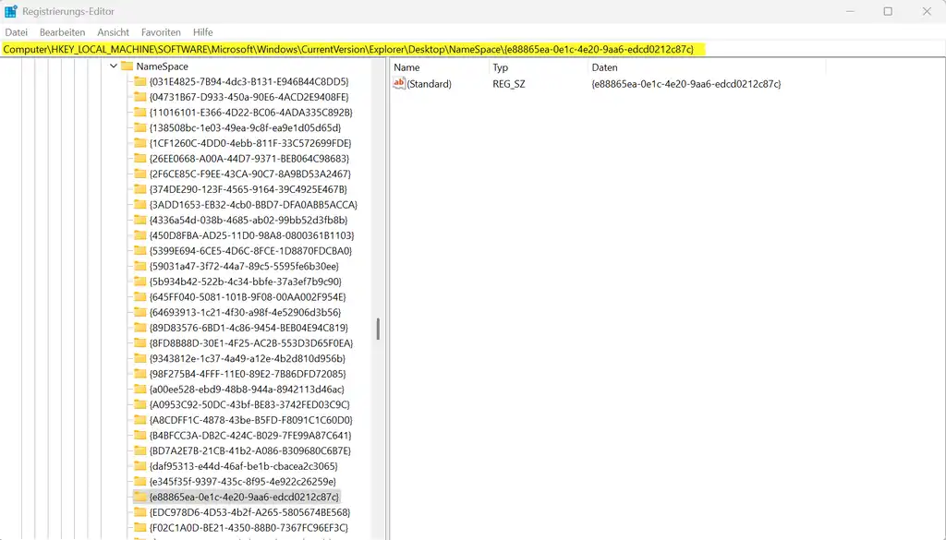Screen dimensions: 946x540
Task: Open the Ansicht menu
Action: [x=113, y=32]
